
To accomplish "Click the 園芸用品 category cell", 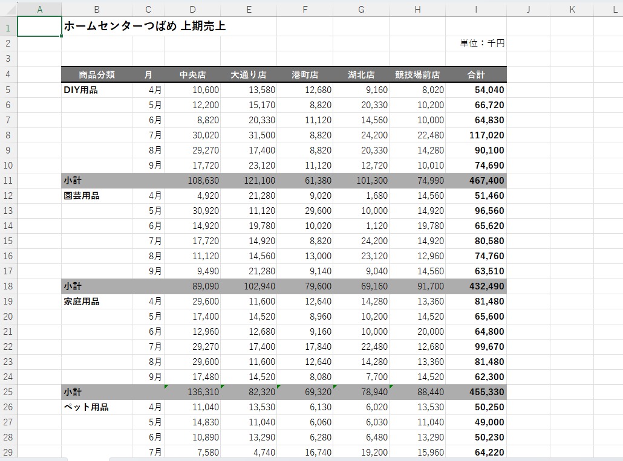I will (x=82, y=196).
